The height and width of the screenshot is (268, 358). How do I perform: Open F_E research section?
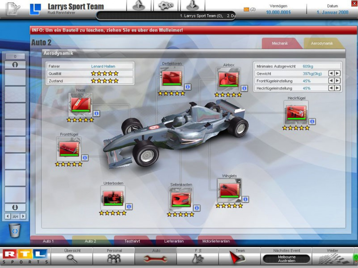tap(198, 256)
